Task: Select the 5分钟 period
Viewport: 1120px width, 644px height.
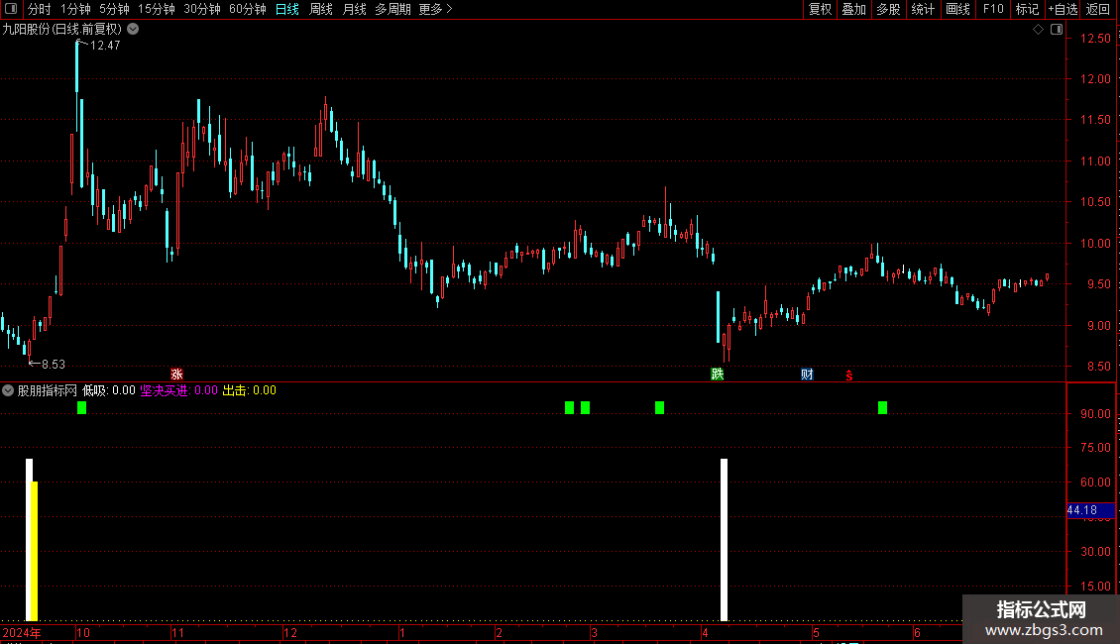Action: click(114, 9)
